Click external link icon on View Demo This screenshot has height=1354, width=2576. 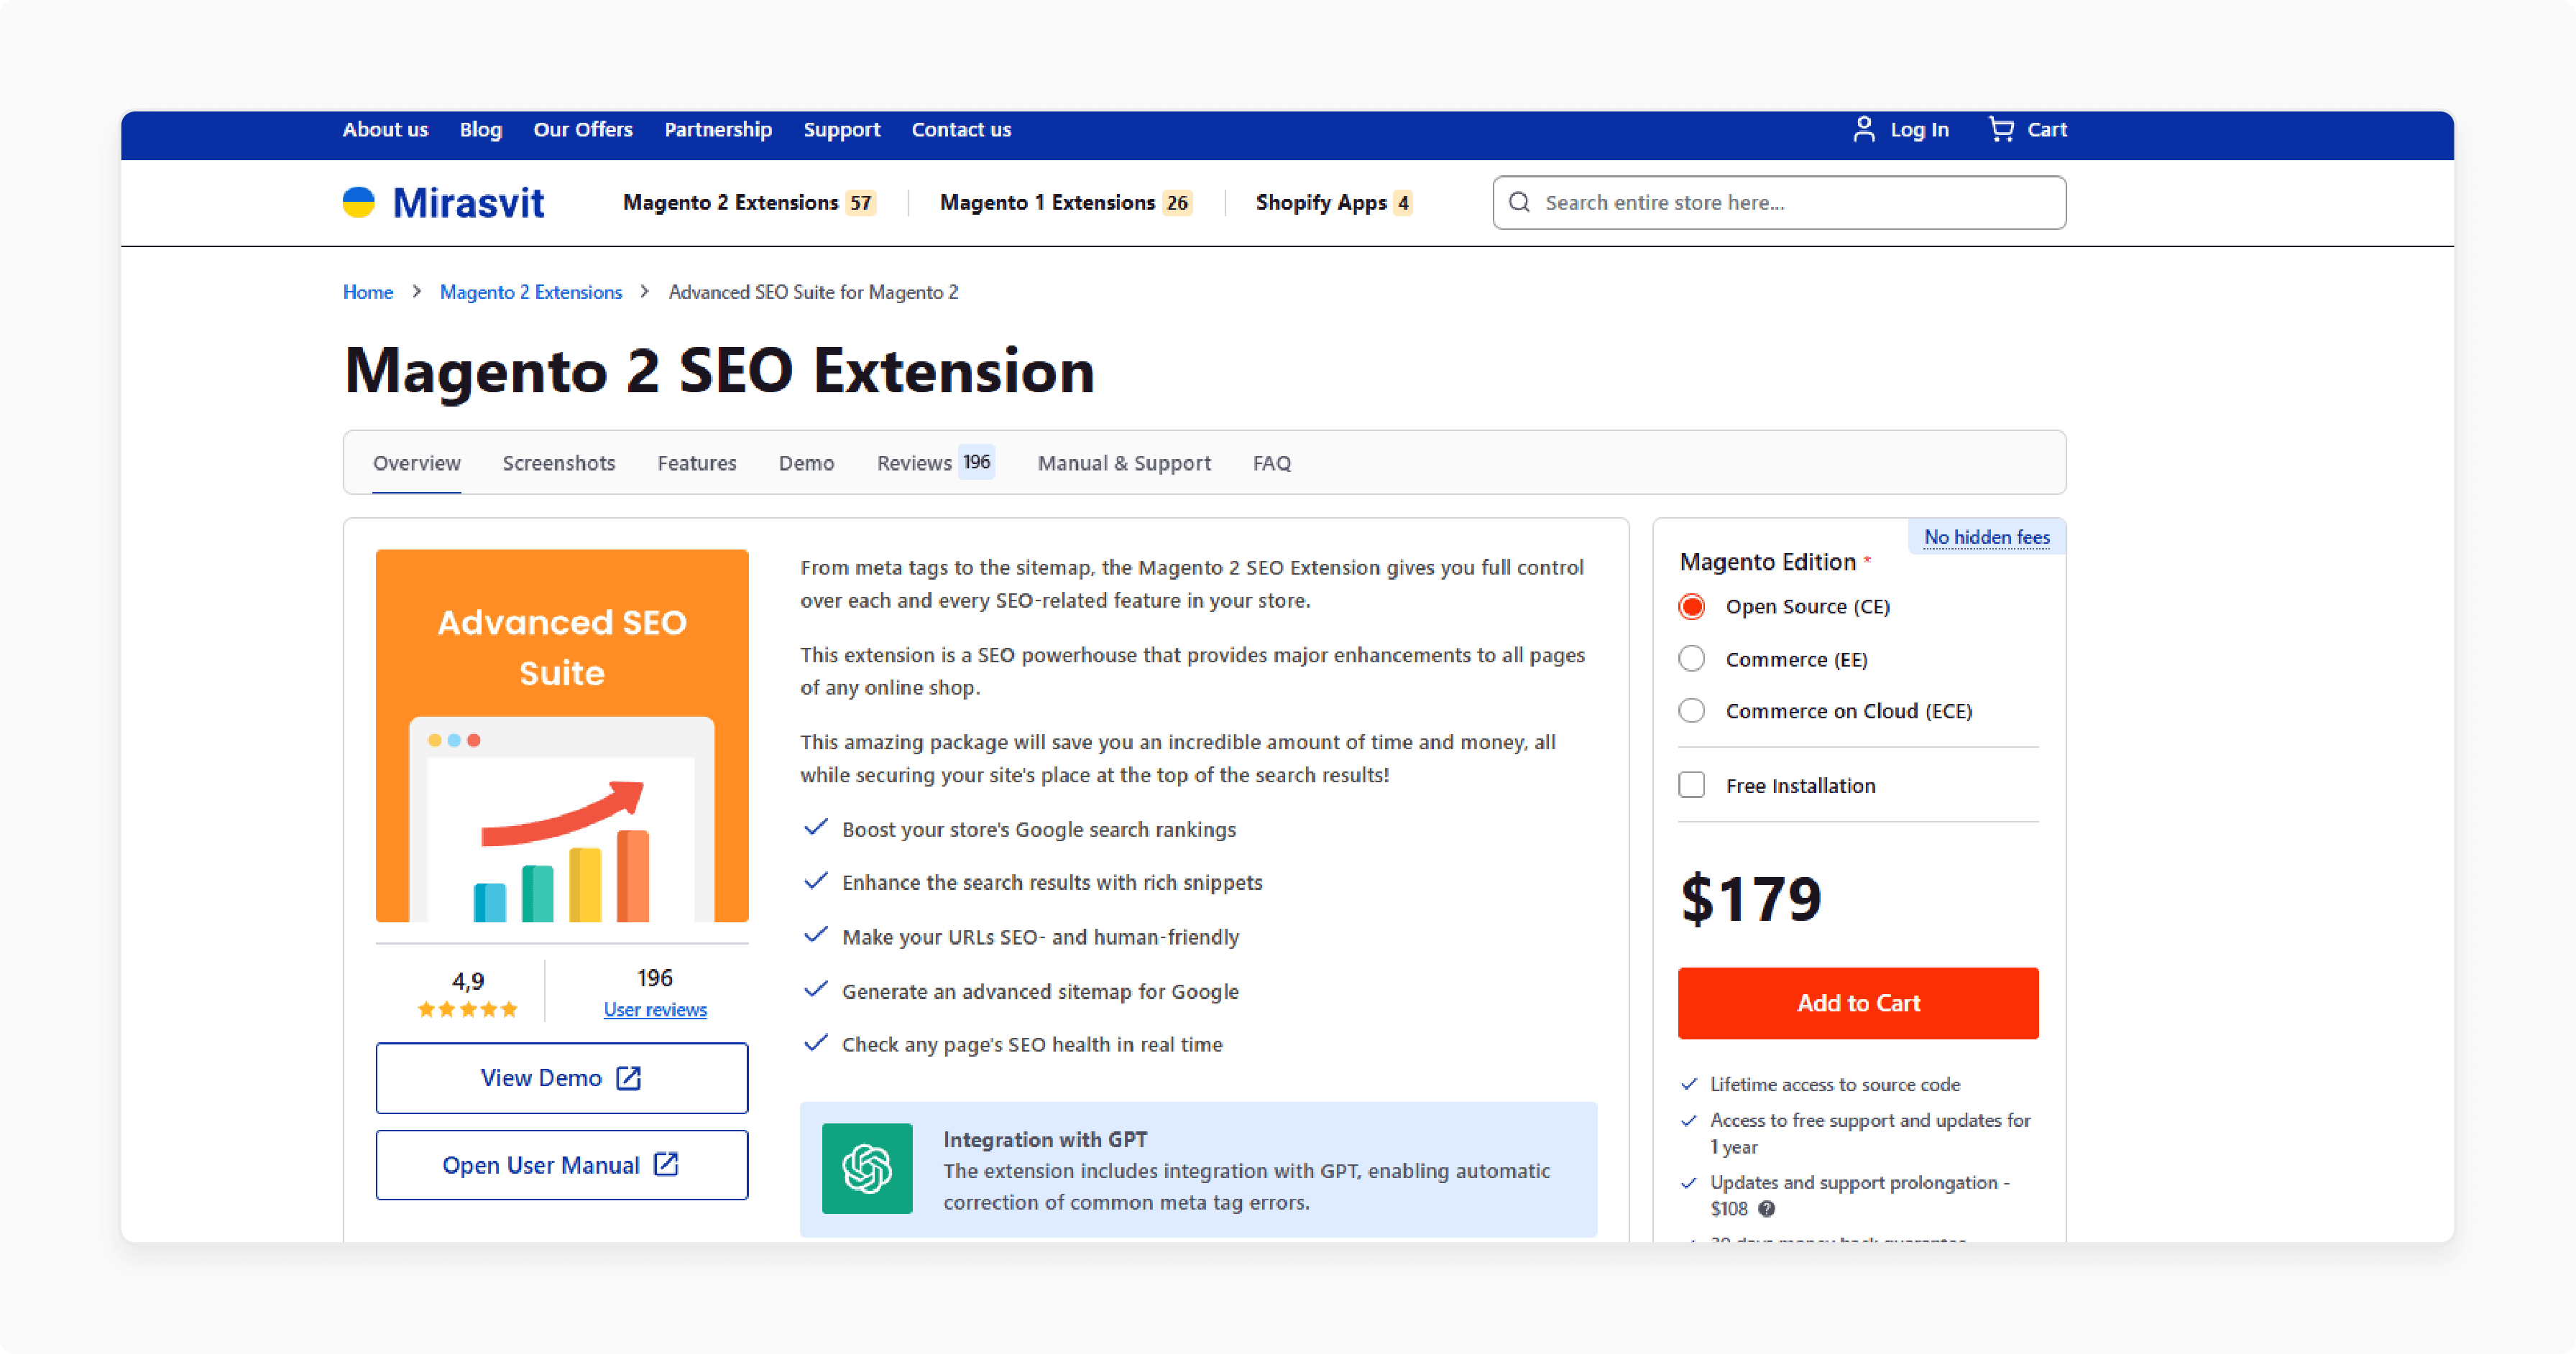[x=628, y=1077]
